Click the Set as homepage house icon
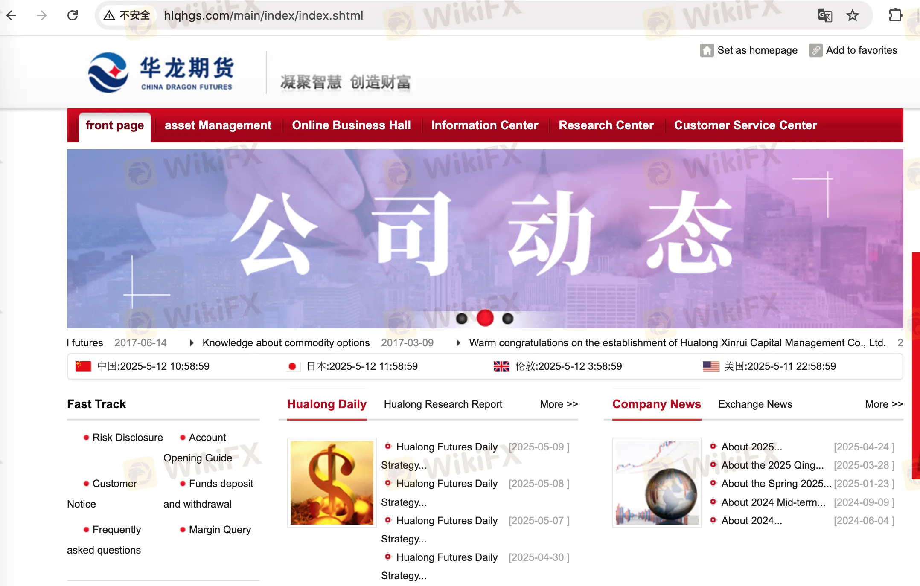Image resolution: width=920 pixels, height=586 pixels. pos(707,50)
